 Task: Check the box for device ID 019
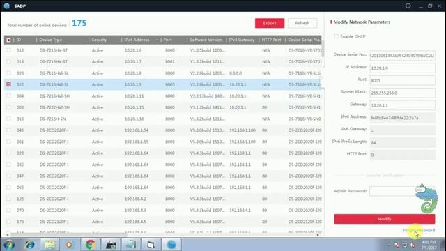8,61
